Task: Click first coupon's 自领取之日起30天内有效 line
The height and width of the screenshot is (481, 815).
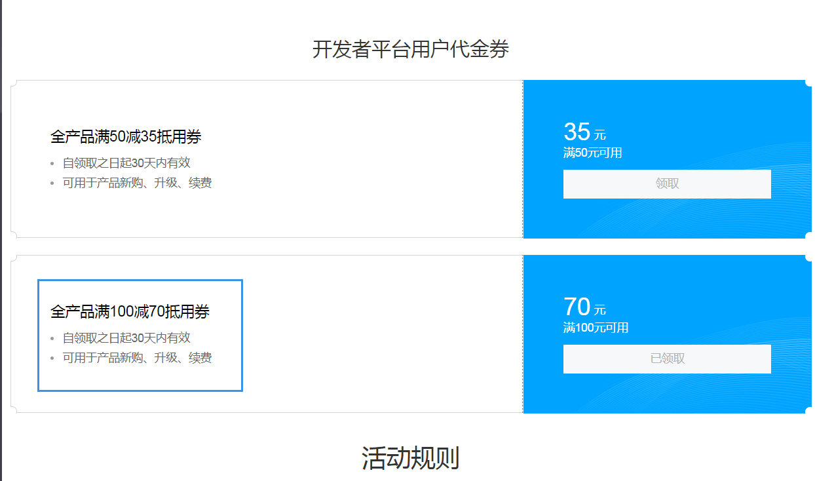Action: point(126,163)
